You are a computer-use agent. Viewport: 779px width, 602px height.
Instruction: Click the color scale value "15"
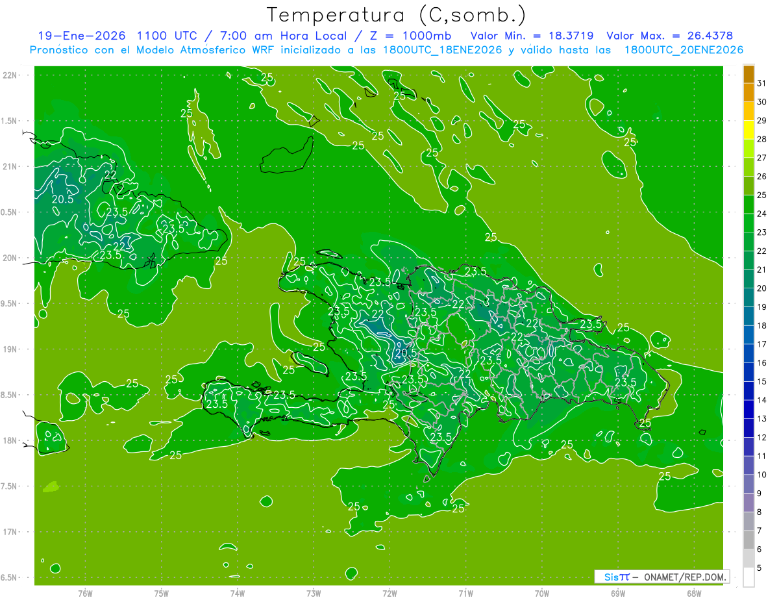pyautogui.click(x=761, y=382)
